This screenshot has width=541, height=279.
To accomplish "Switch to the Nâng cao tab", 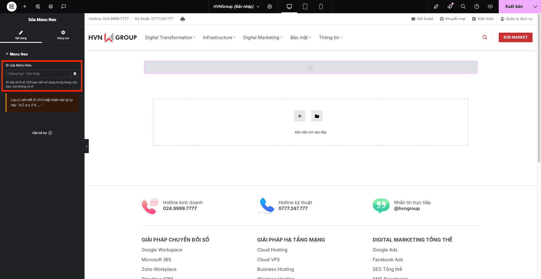I will (63, 35).
